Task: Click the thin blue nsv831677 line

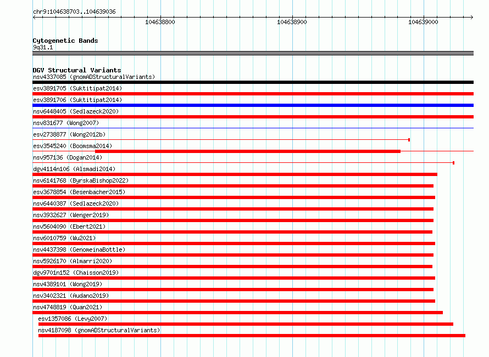Action: 253,128
